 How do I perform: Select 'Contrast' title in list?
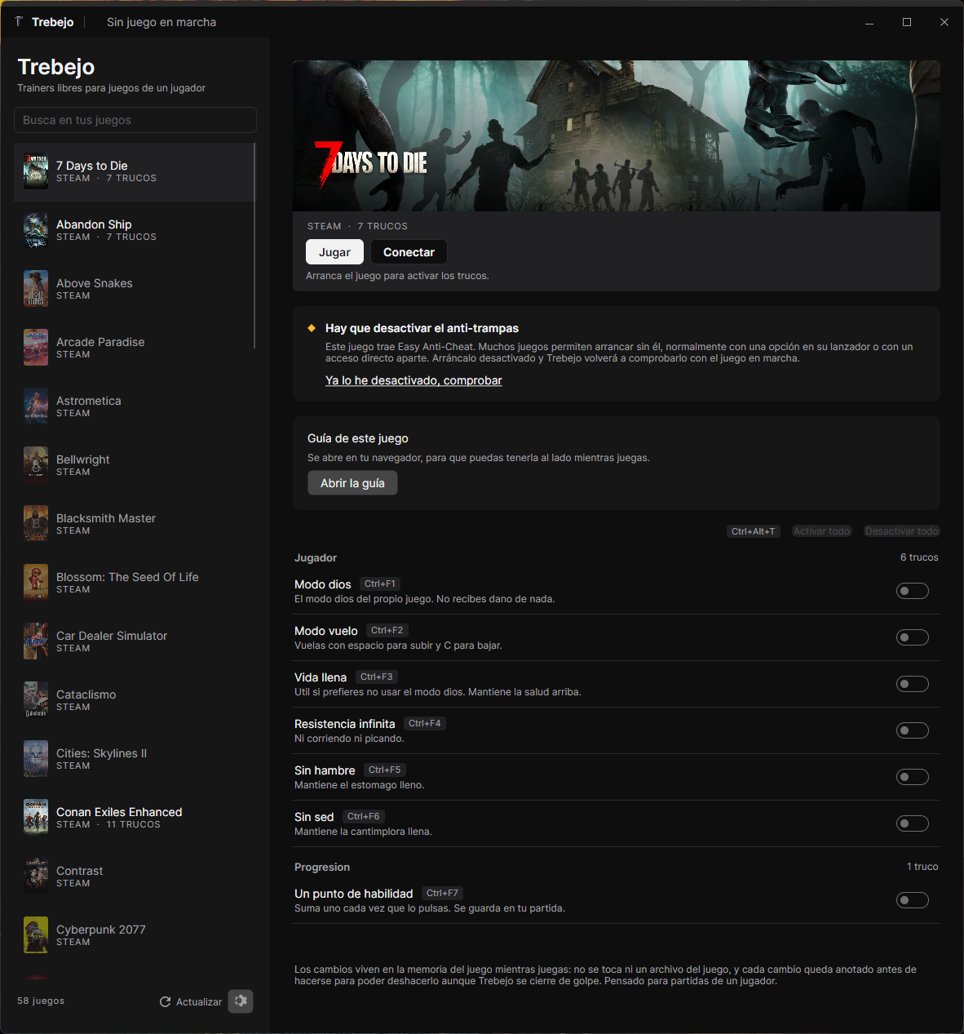(80, 871)
